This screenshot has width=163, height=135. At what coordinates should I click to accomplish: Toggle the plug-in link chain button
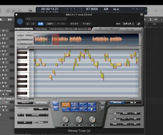(139, 24)
